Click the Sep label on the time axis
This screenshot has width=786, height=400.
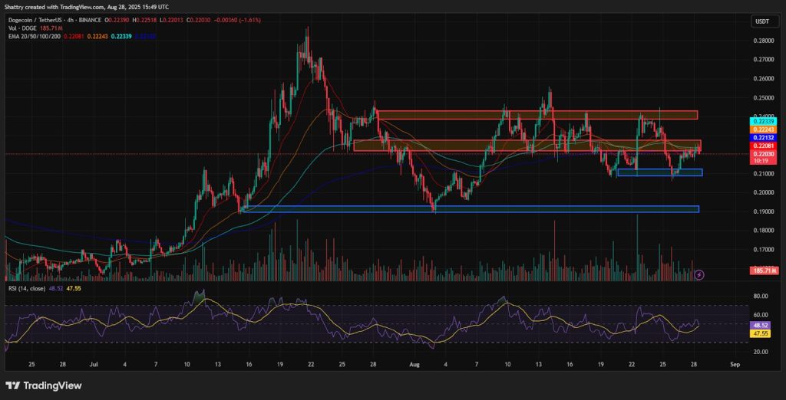[735, 365]
